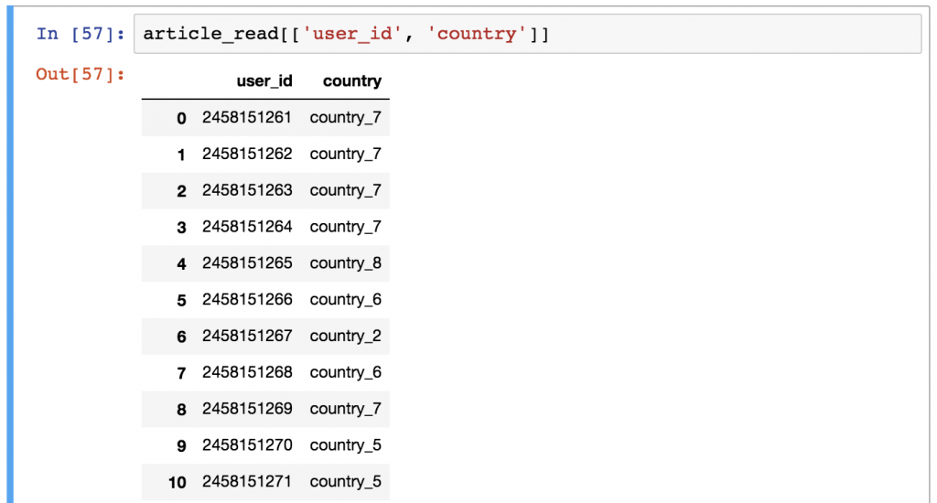This screenshot has width=937, height=503.
Task: Click user_id cell 2458151271
Action: pyautogui.click(x=247, y=482)
